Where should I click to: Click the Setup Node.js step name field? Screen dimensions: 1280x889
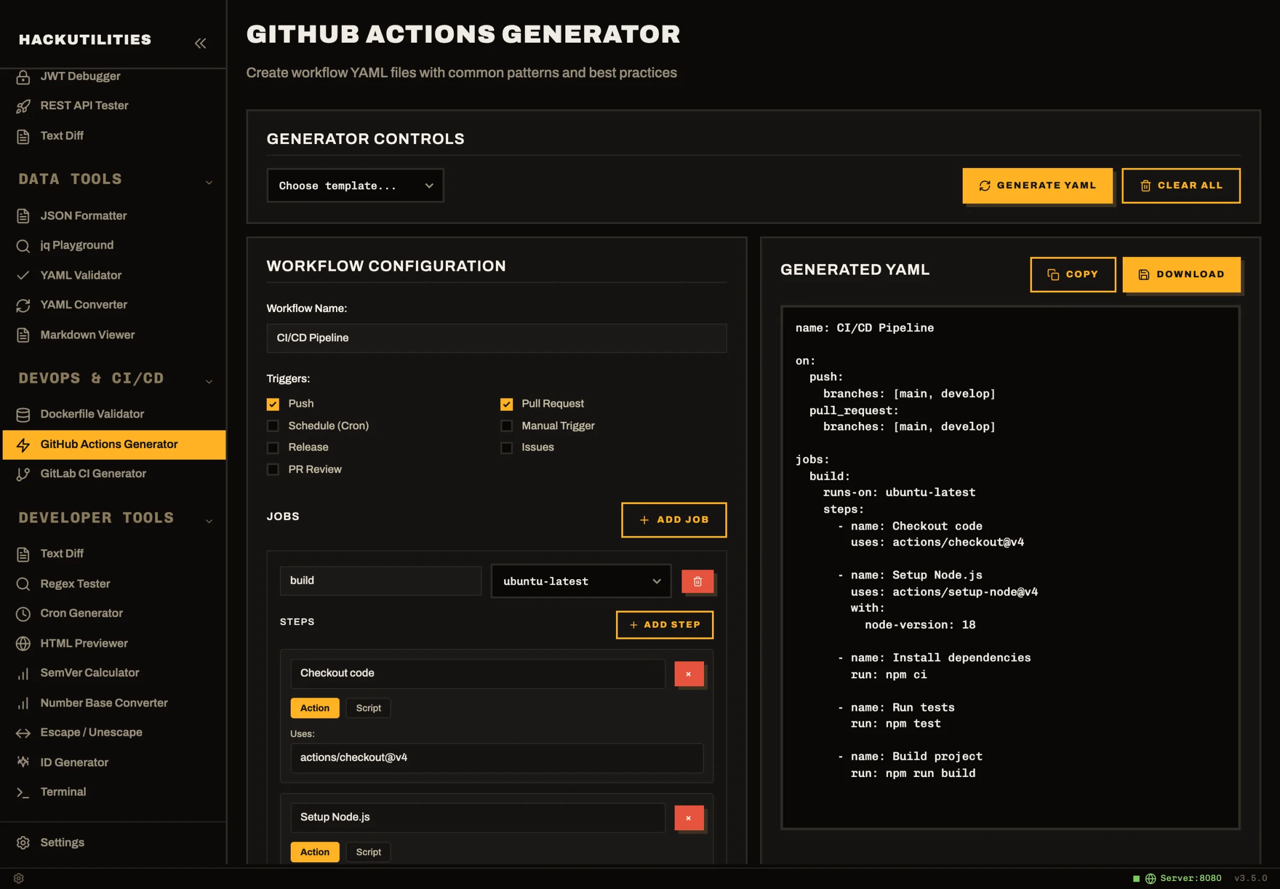pos(478,817)
